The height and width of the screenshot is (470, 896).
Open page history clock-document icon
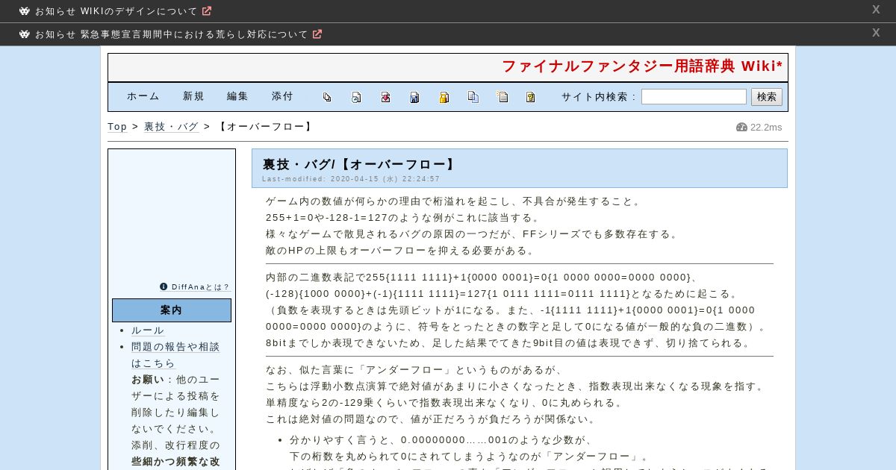(356, 97)
